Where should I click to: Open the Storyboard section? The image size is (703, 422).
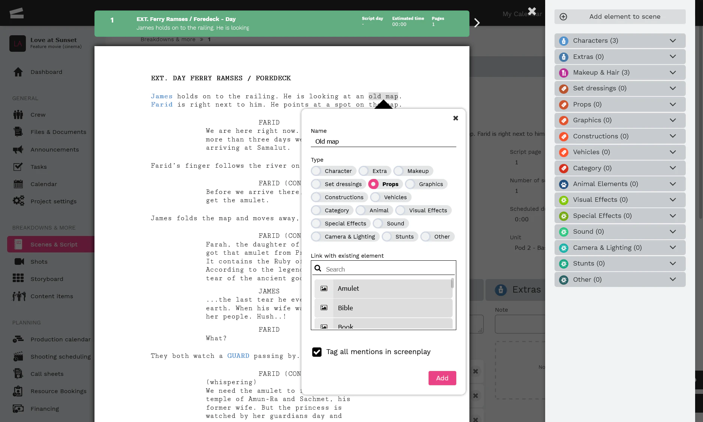(x=47, y=279)
